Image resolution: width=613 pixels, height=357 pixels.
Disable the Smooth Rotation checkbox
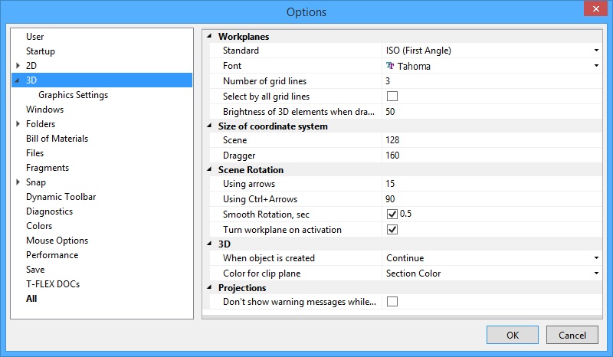[392, 215]
